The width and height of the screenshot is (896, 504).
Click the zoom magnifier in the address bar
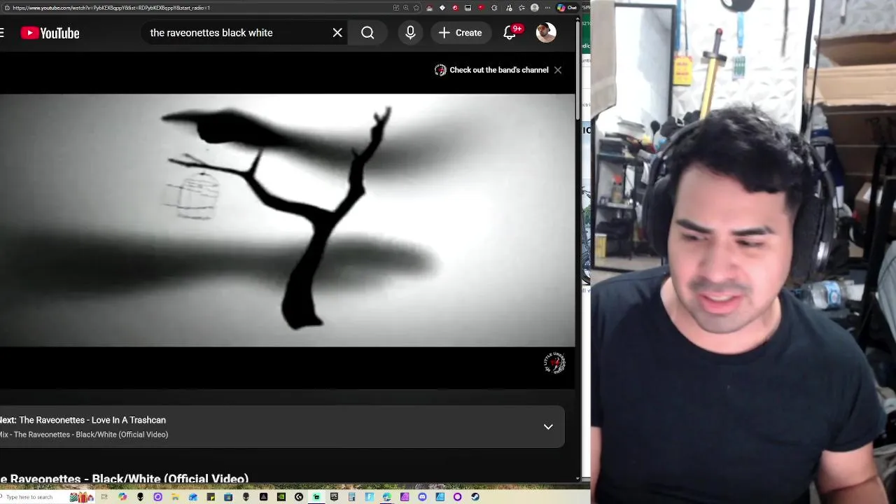point(406,8)
